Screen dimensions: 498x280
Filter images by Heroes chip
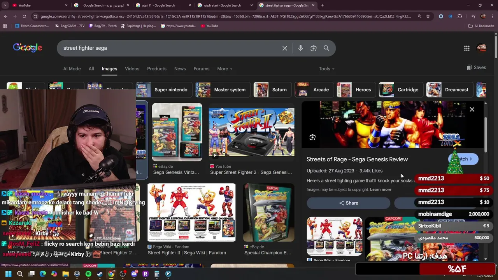coord(356,90)
